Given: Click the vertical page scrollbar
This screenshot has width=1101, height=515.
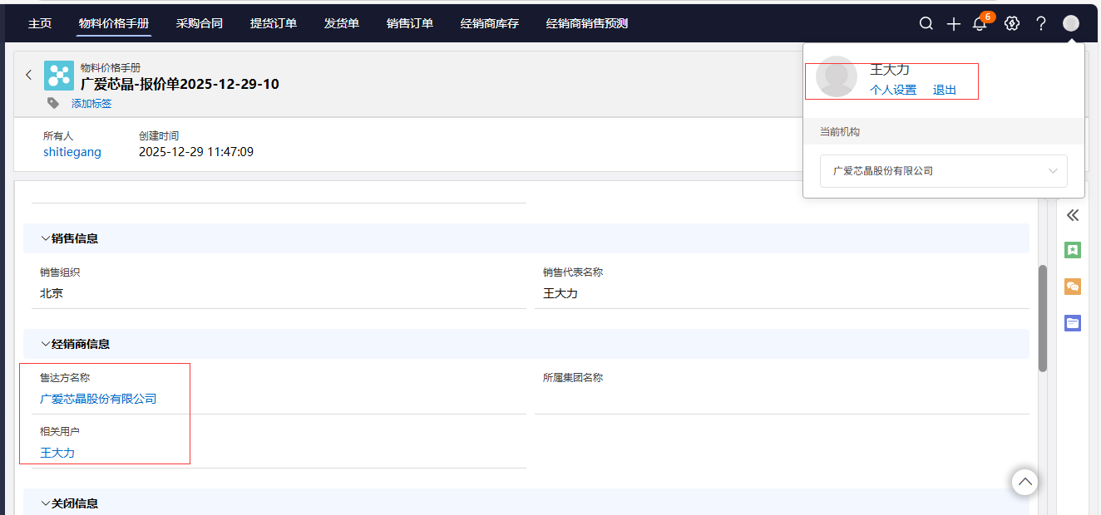Looking at the screenshot, I should [1043, 318].
